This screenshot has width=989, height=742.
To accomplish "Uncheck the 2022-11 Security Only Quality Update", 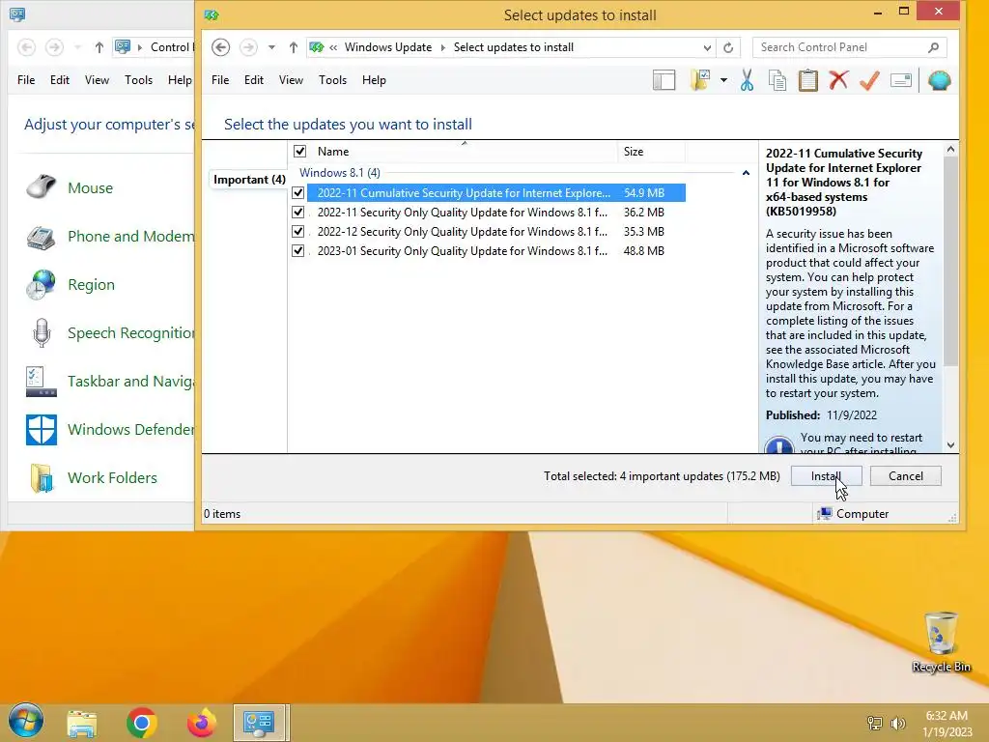I will point(297,212).
